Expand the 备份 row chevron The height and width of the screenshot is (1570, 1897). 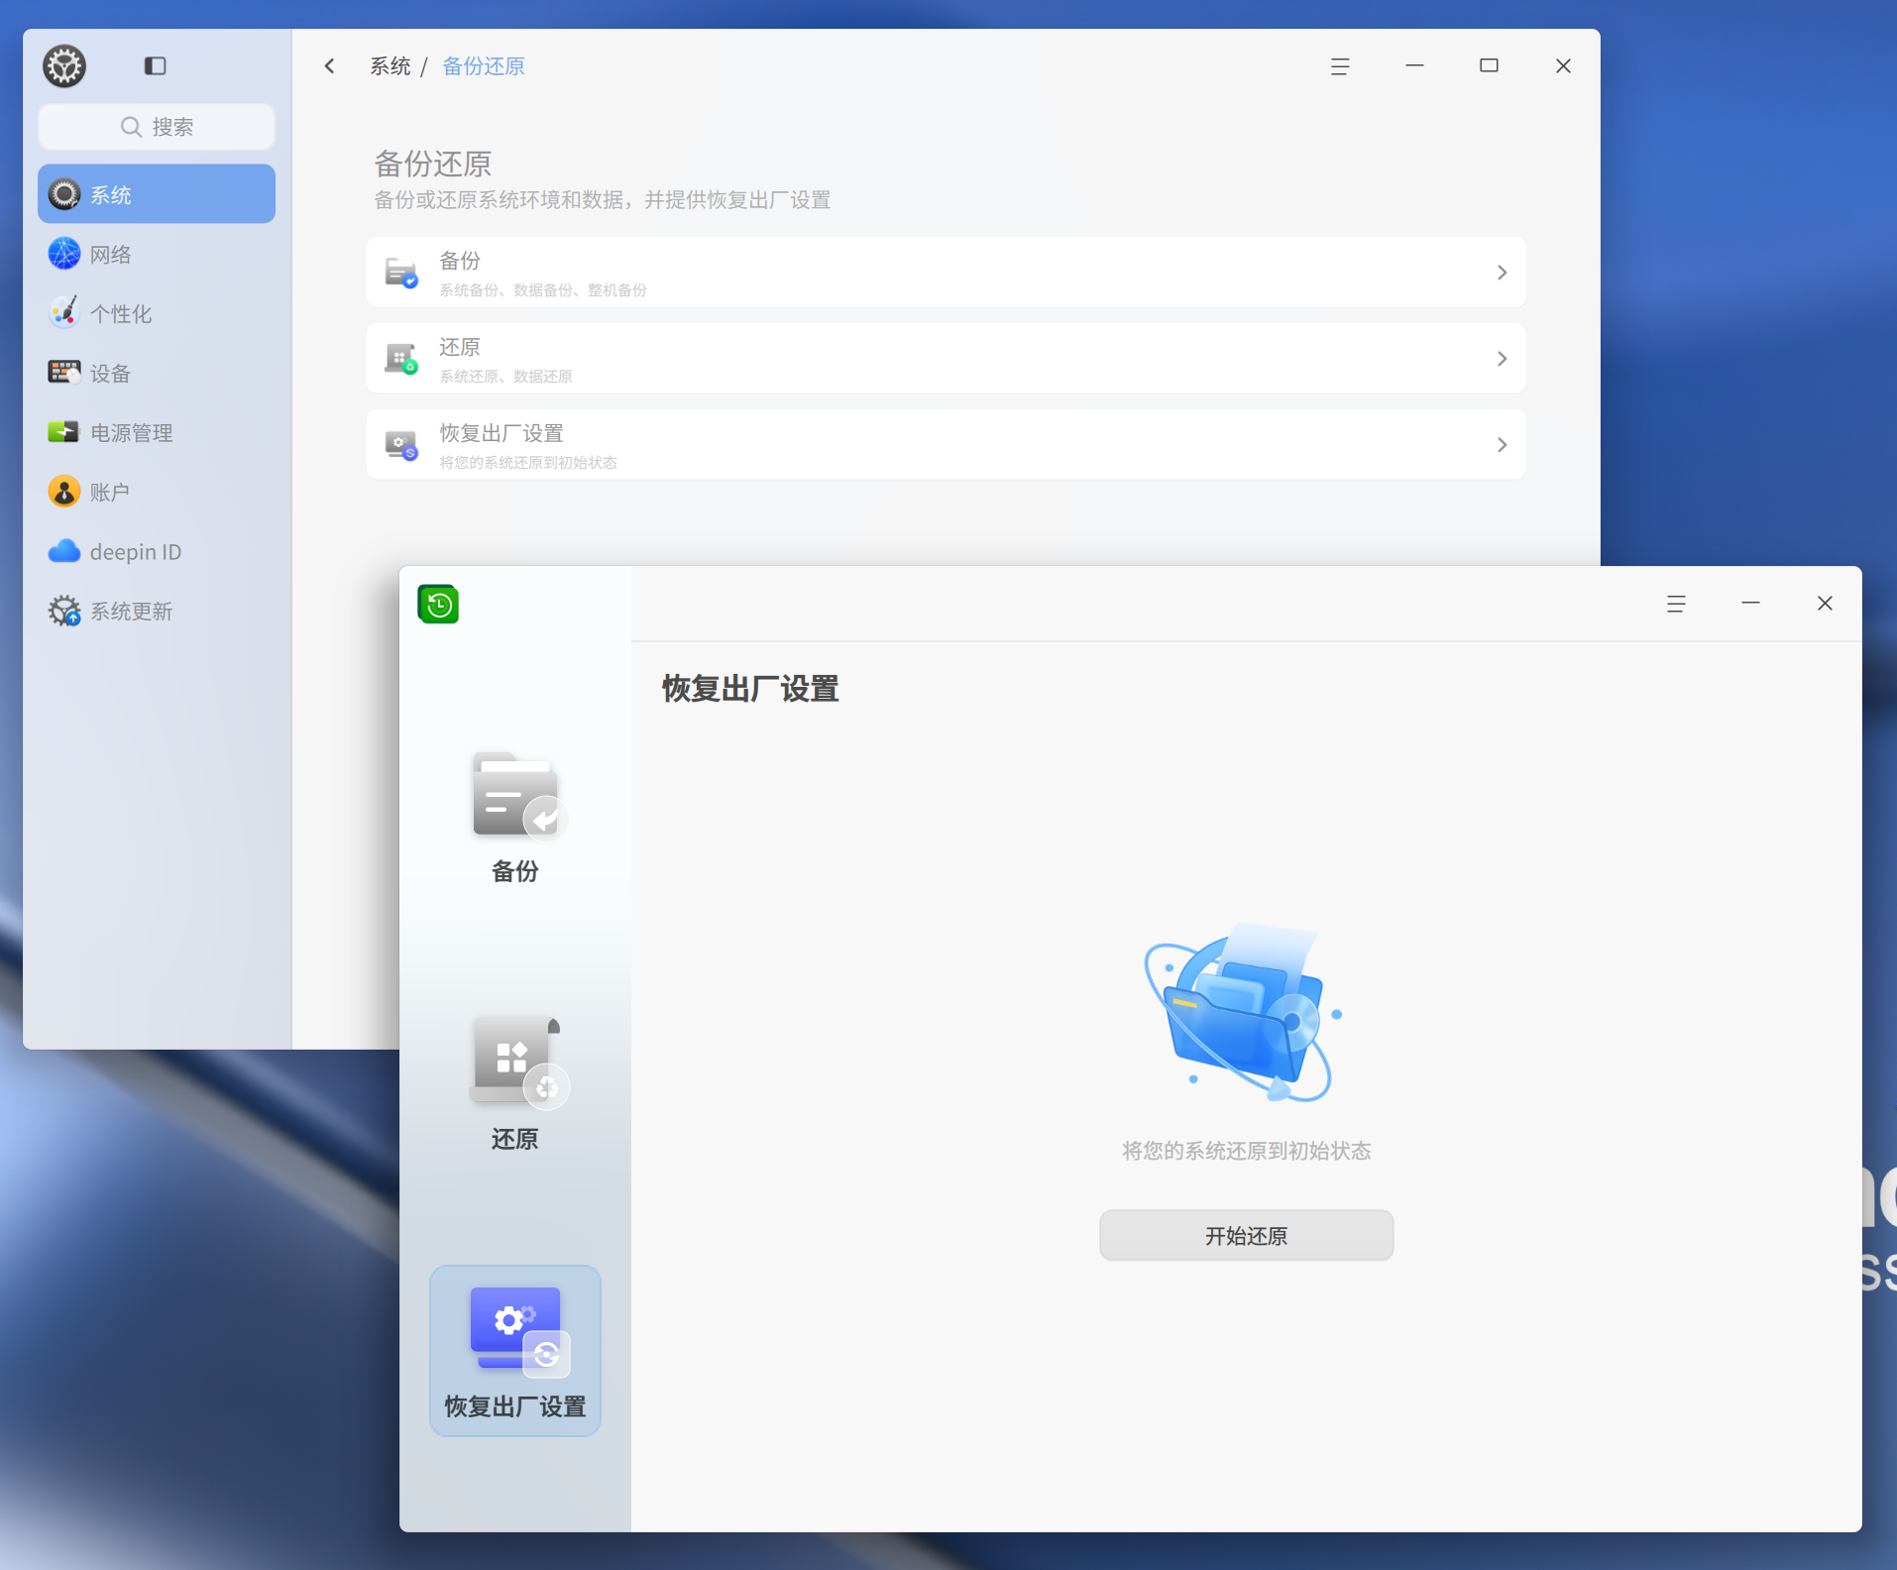coord(1502,273)
